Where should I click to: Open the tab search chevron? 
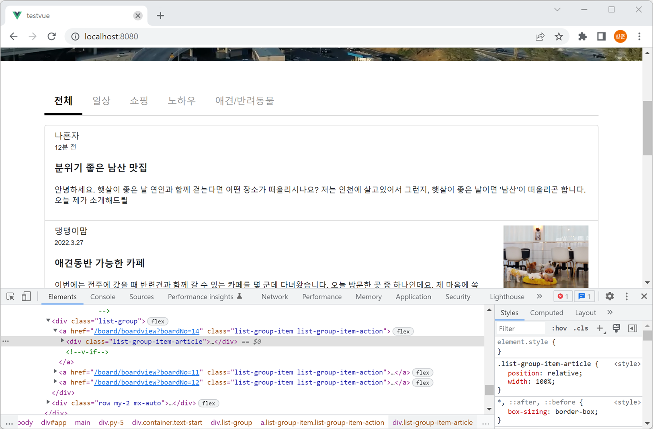557,10
